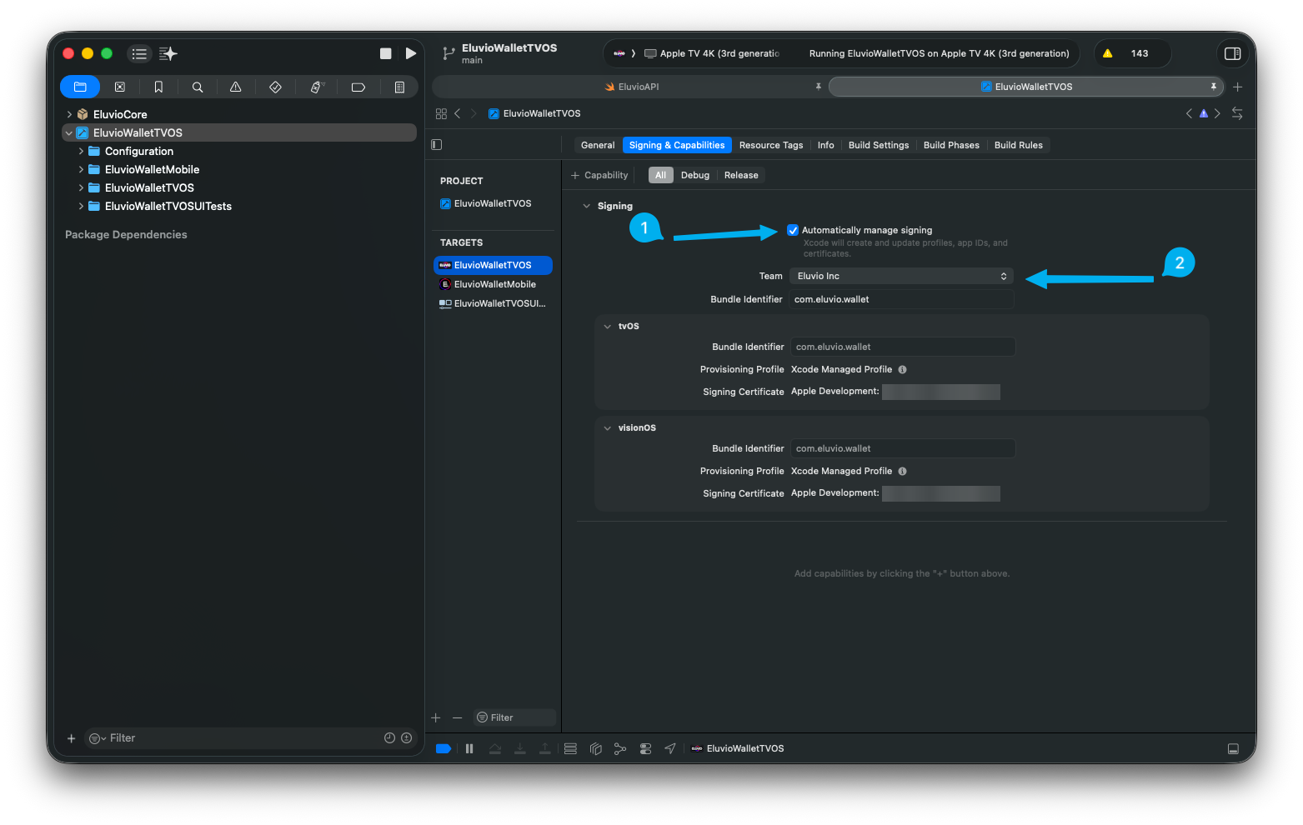Expand the EluvioCore package
Viewport: 1303px width, 825px height.
(x=69, y=114)
